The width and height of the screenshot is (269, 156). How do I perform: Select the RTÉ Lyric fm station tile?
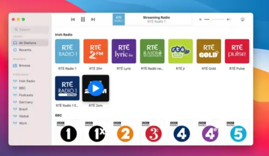[x=124, y=51]
